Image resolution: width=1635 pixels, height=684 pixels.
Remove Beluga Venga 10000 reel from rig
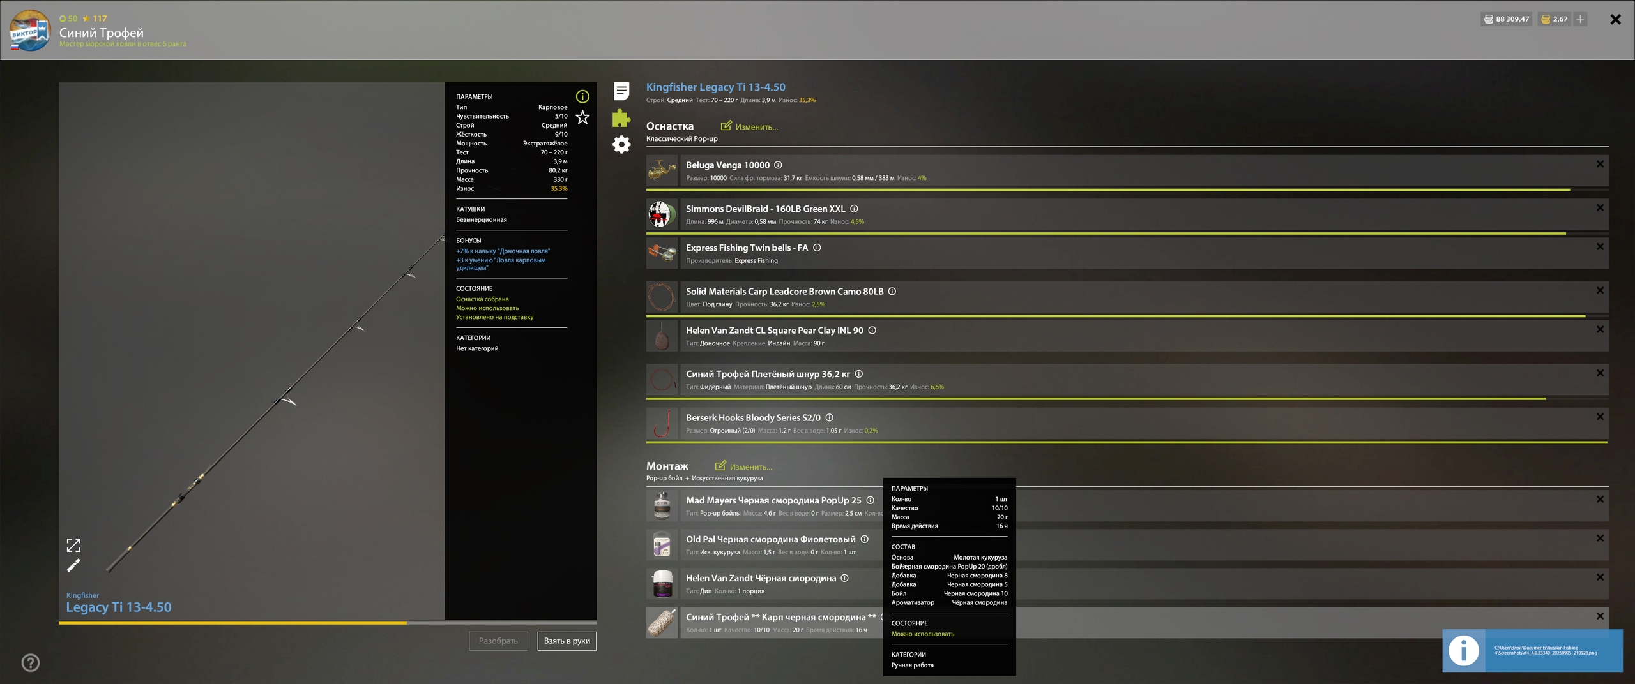point(1600,164)
